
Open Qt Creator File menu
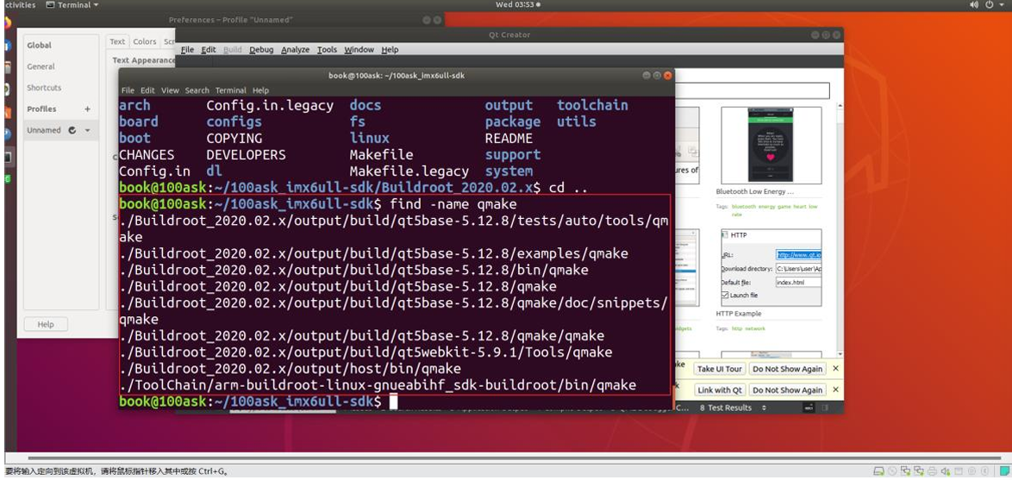tap(187, 50)
